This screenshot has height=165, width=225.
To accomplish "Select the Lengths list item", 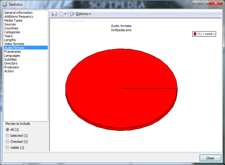I will pos(26,40).
